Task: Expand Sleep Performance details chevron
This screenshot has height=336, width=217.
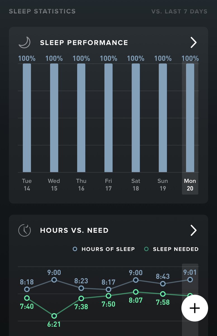Action: [193, 43]
